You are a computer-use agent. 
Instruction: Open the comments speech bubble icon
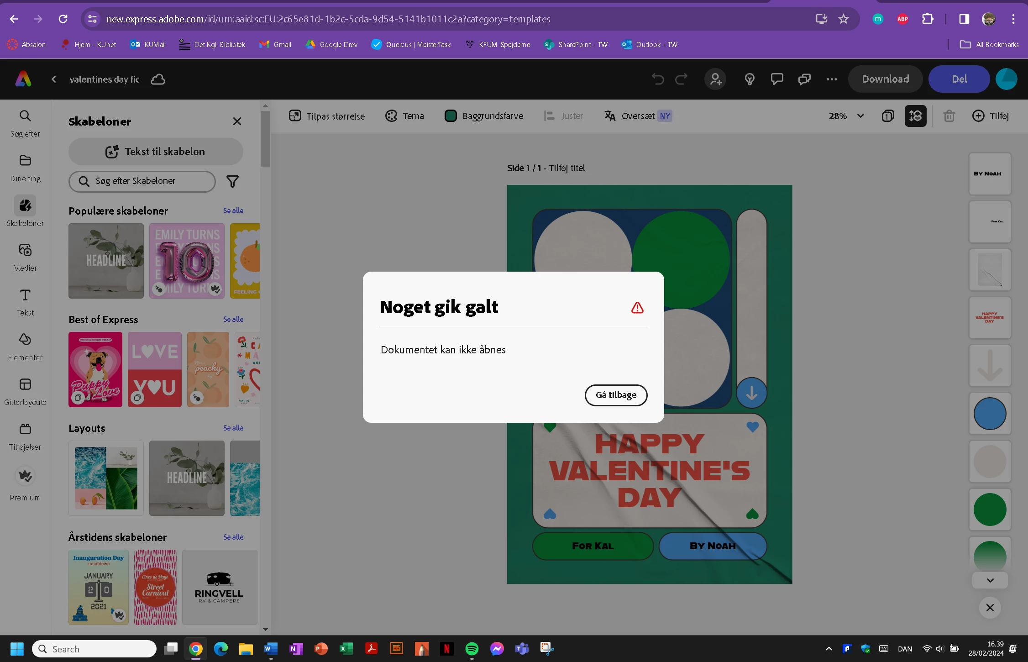[776, 79]
